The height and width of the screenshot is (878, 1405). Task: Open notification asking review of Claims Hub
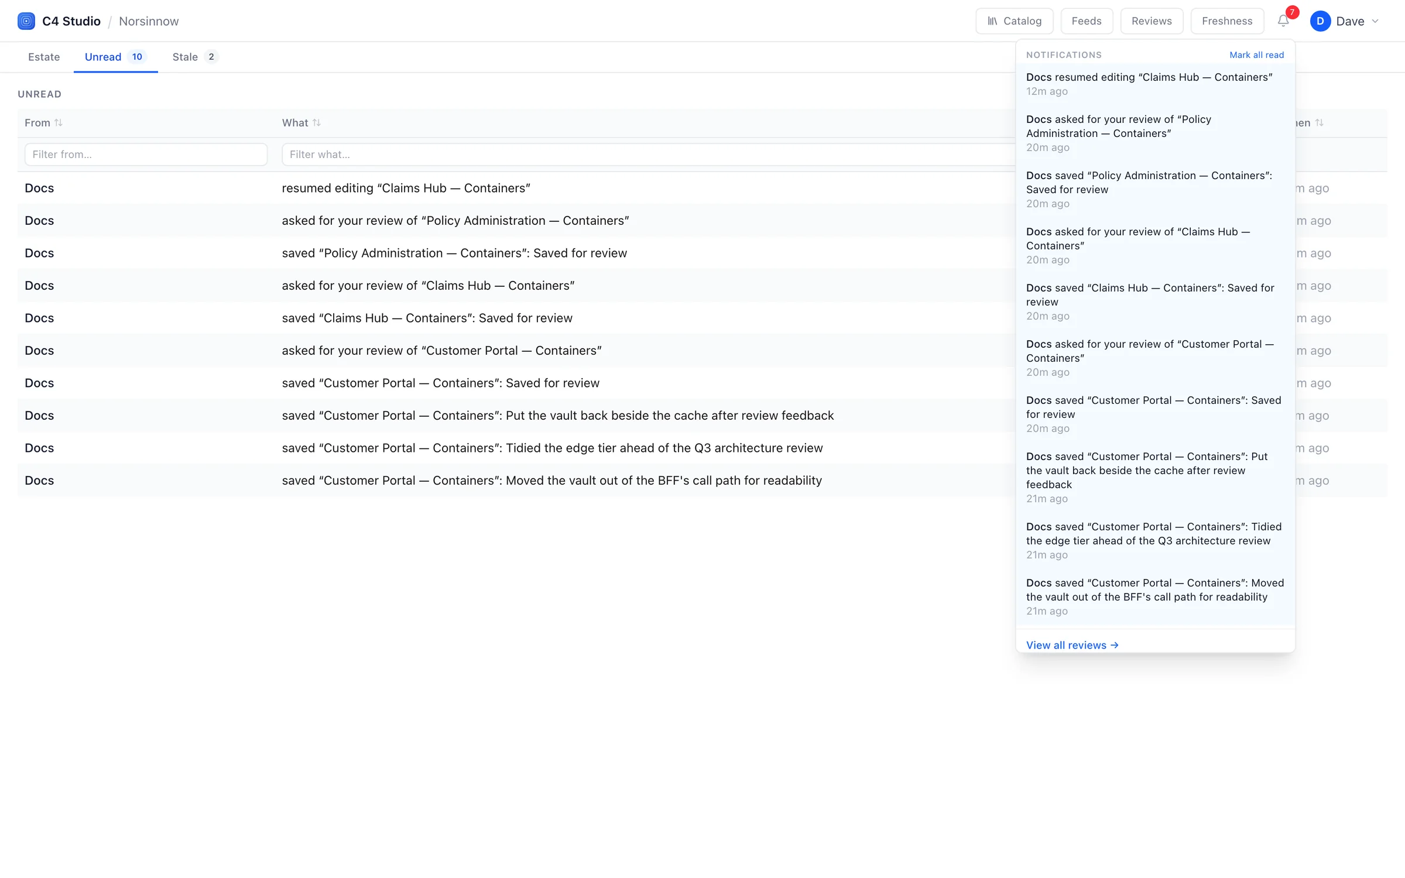click(x=1156, y=246)
